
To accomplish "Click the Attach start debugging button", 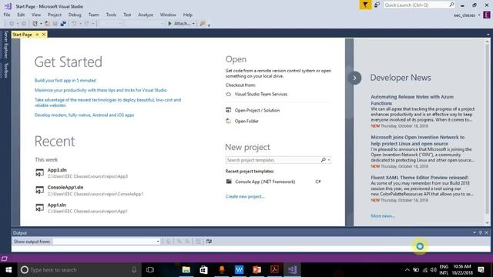I will coord(179,24).
